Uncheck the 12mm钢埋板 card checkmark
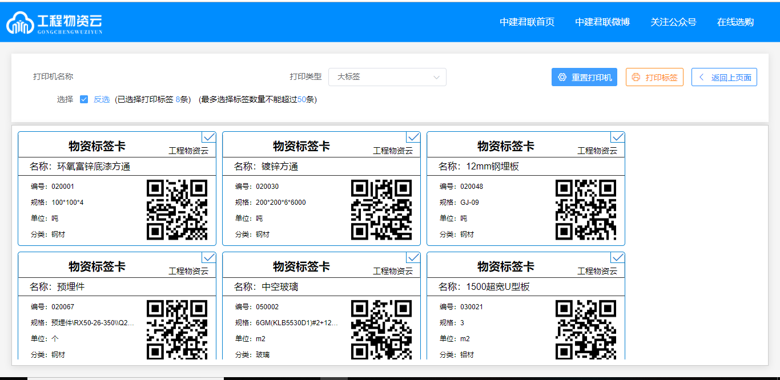780x380 pixels. click(618, 137)
